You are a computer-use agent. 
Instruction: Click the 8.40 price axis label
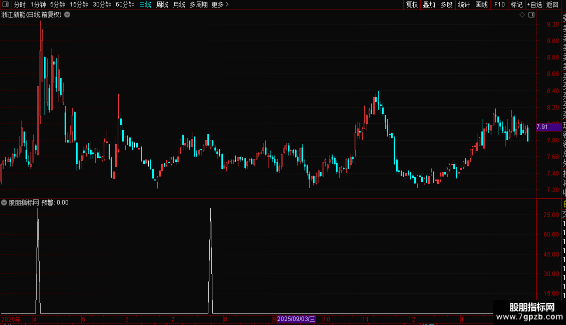click(x=552, y=91)
